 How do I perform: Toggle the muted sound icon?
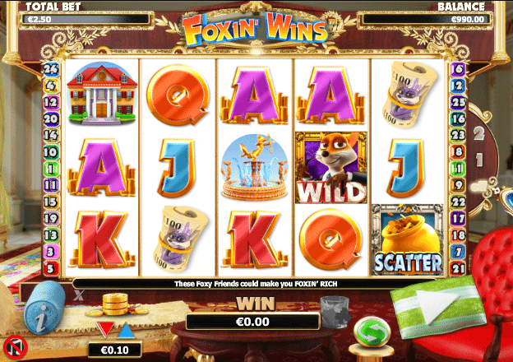click(x=15, y=347)
